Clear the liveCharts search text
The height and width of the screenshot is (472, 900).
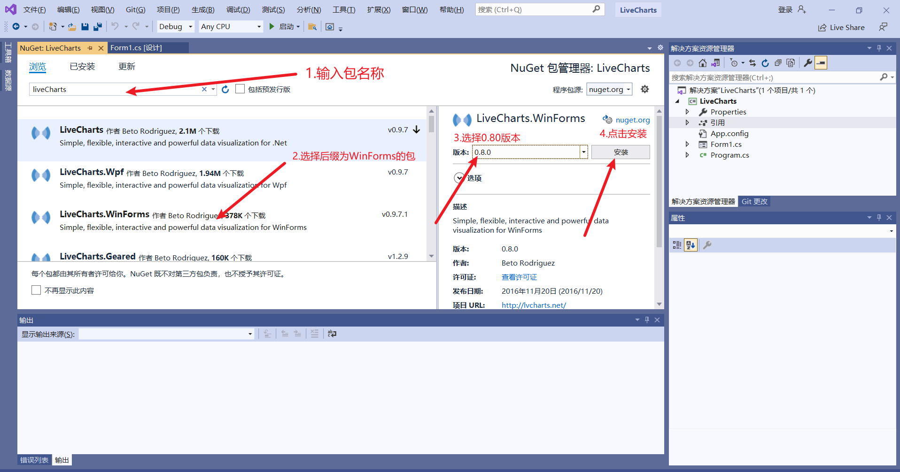pos(204,89)
